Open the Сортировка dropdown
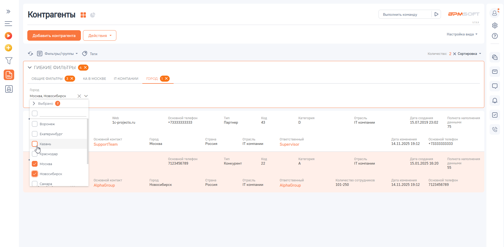The image size is (504, 247). point(469,54)
